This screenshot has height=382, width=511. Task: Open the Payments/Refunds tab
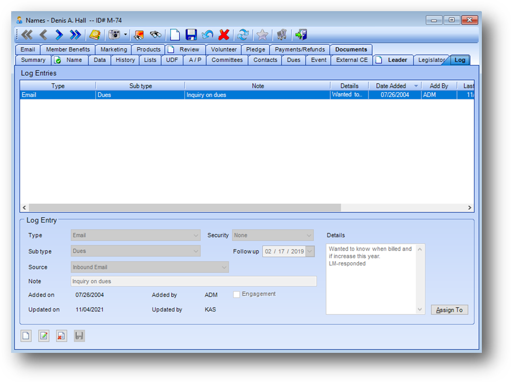pos(300,49)
